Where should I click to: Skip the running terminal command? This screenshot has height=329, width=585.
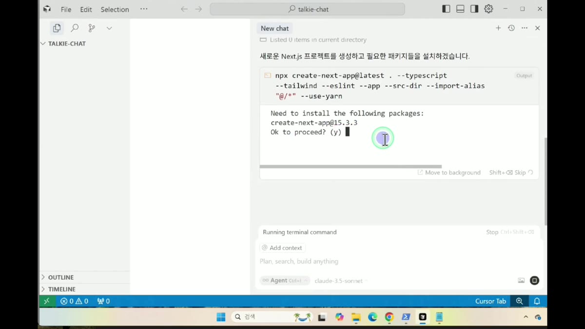(511, 173)
